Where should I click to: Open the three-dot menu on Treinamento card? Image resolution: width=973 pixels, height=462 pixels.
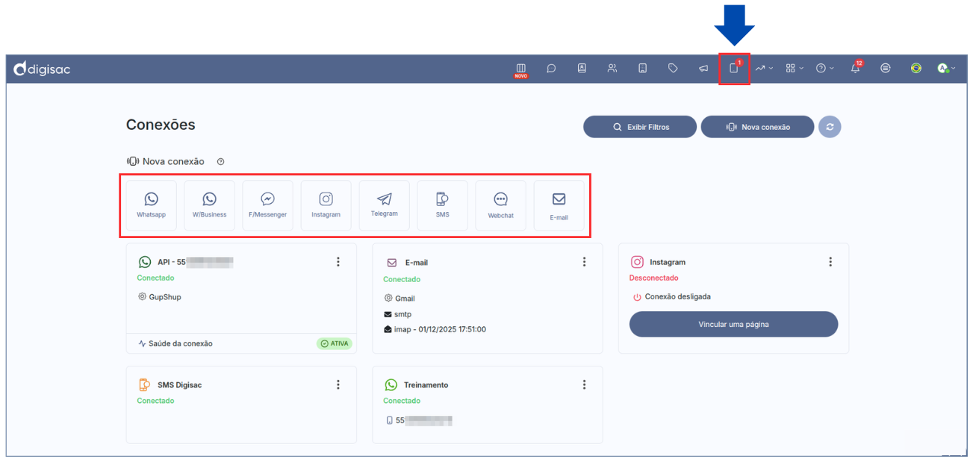point(584,385)
